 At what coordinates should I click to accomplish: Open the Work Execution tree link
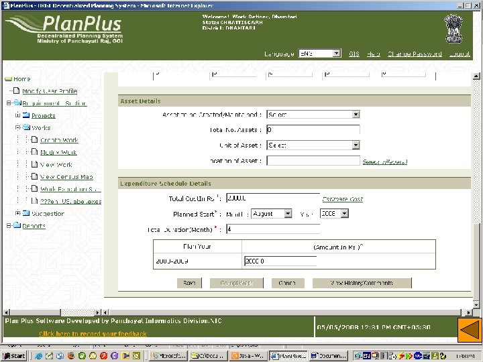click(x=70, y=189)
